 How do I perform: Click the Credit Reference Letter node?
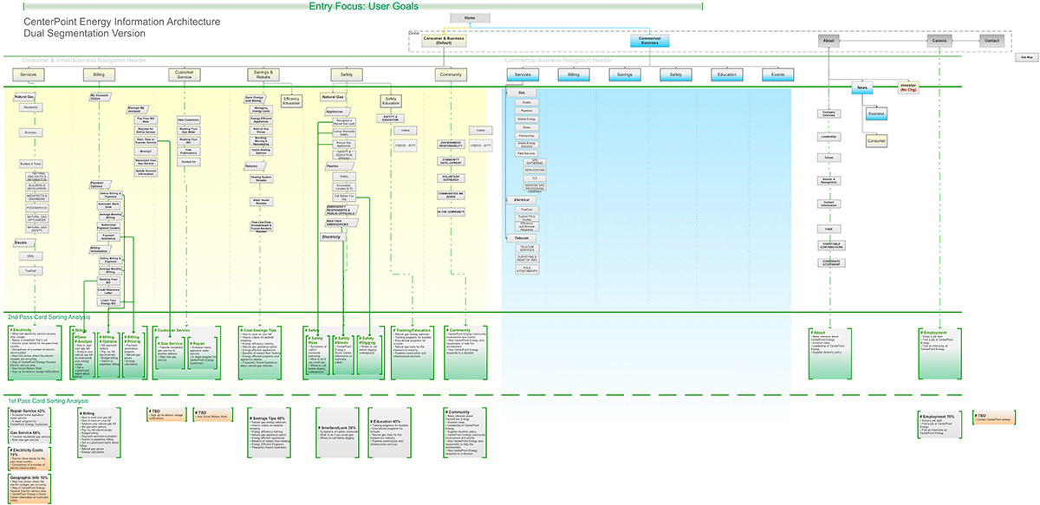pyautogui.click(x=109, y=292)
